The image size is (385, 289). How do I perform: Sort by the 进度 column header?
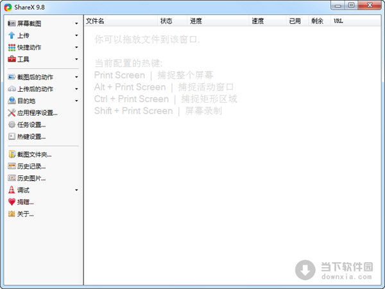218,21
